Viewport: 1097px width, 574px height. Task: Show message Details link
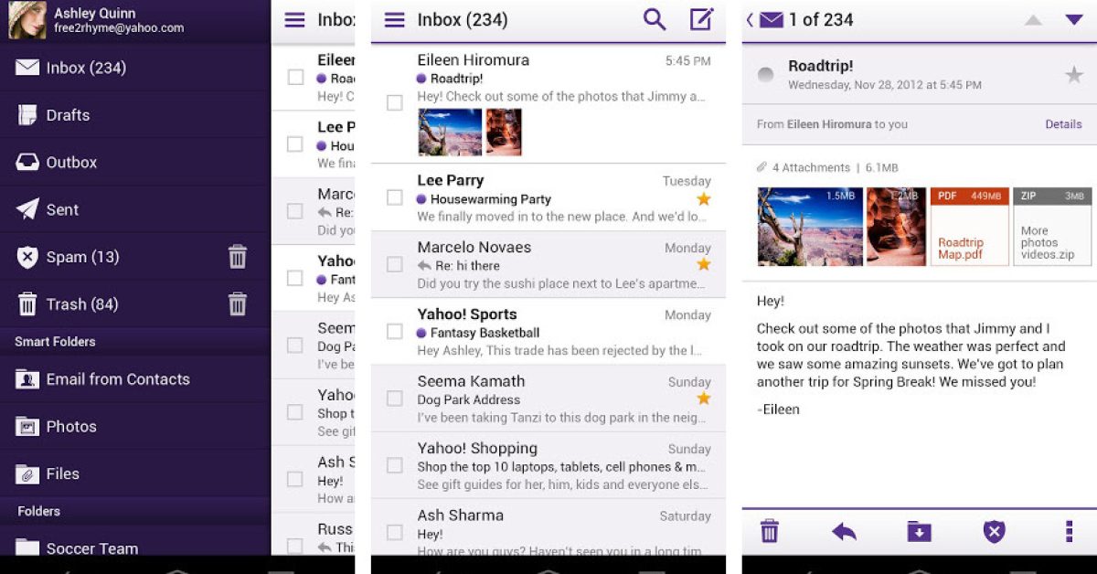1063,124
